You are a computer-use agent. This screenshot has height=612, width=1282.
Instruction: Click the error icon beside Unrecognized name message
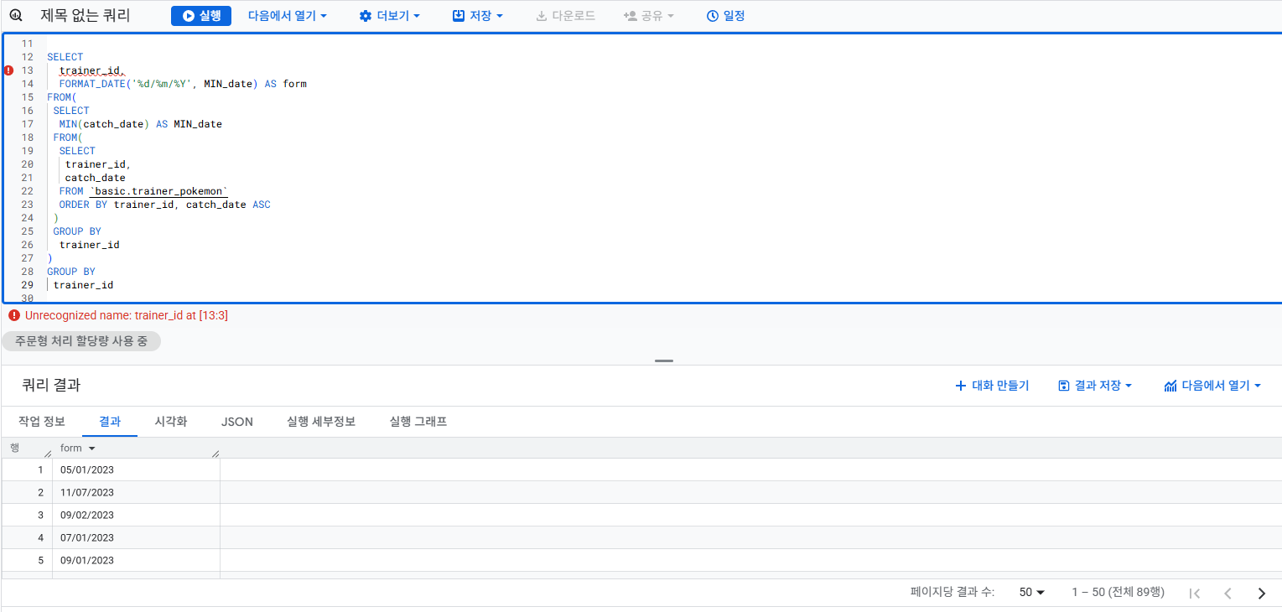(13, 315)
